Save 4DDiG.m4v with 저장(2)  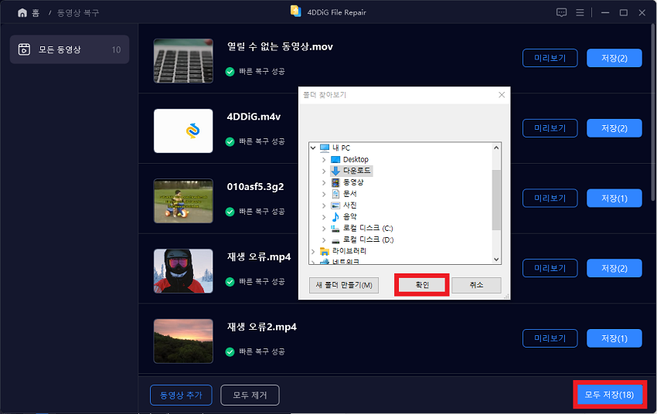614,128
